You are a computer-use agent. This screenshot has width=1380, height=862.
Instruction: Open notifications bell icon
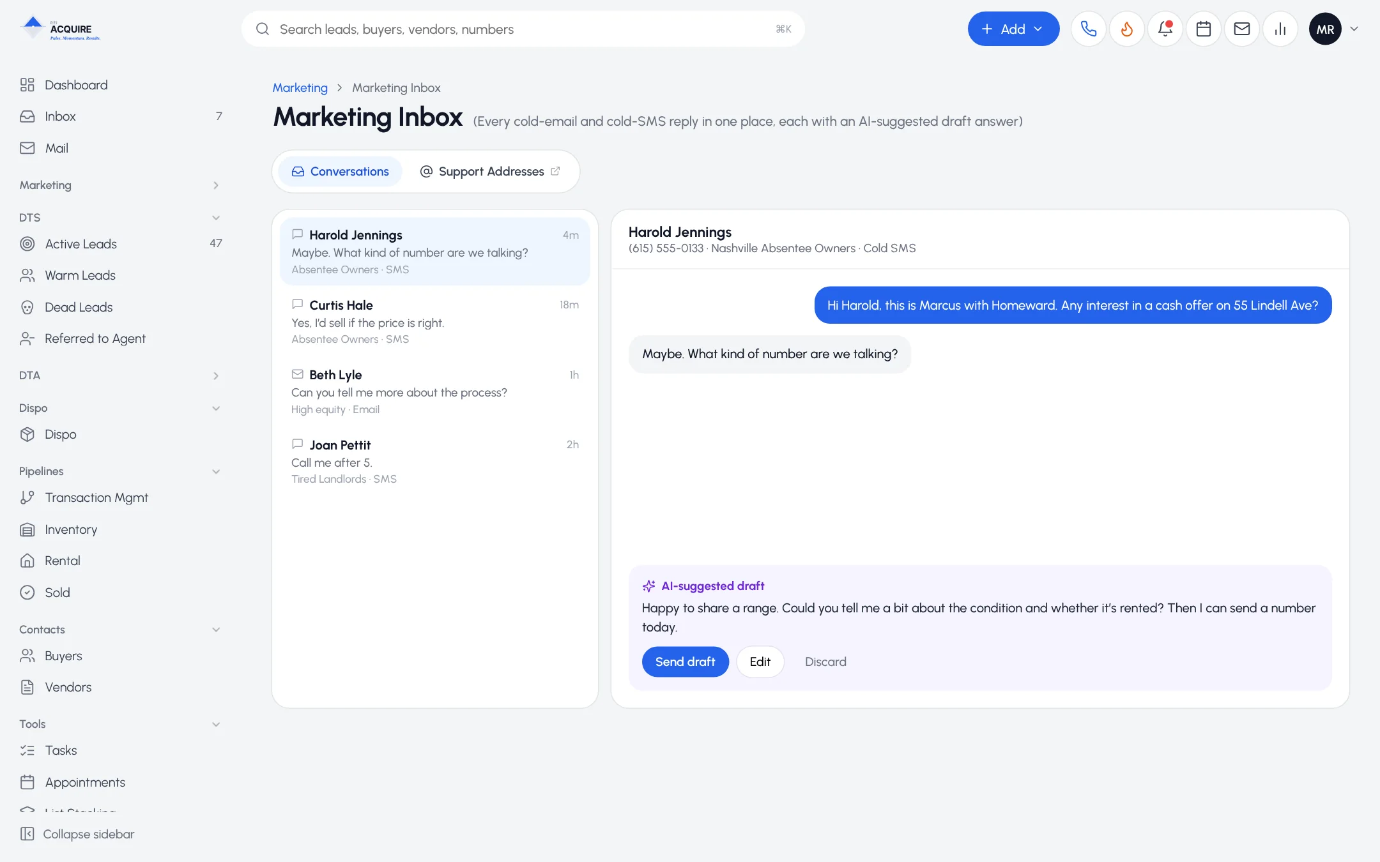point(1165,29)
